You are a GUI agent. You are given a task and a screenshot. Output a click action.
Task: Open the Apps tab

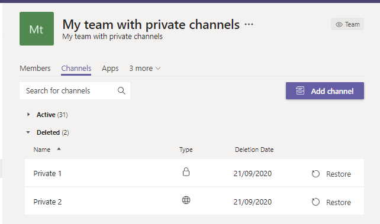(x=110, y=68)
